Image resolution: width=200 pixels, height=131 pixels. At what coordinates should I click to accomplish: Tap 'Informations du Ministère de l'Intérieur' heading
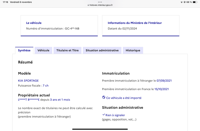pos(135,23)
